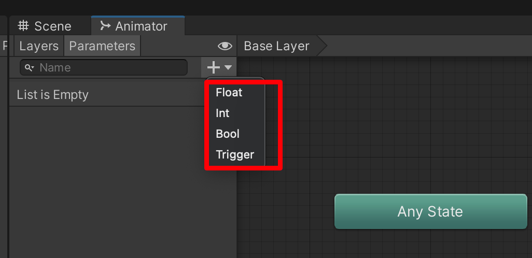Toggle the eye icon beside Parameters
Image resolution: width=532 pixels, height=258 pixels.
[225, 46]
